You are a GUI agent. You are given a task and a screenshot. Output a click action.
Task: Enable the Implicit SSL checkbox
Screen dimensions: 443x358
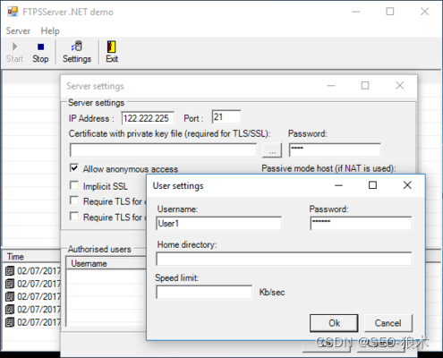click(x=74, y=185)
